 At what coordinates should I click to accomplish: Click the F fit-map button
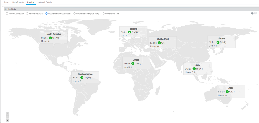tap(8, 120)
